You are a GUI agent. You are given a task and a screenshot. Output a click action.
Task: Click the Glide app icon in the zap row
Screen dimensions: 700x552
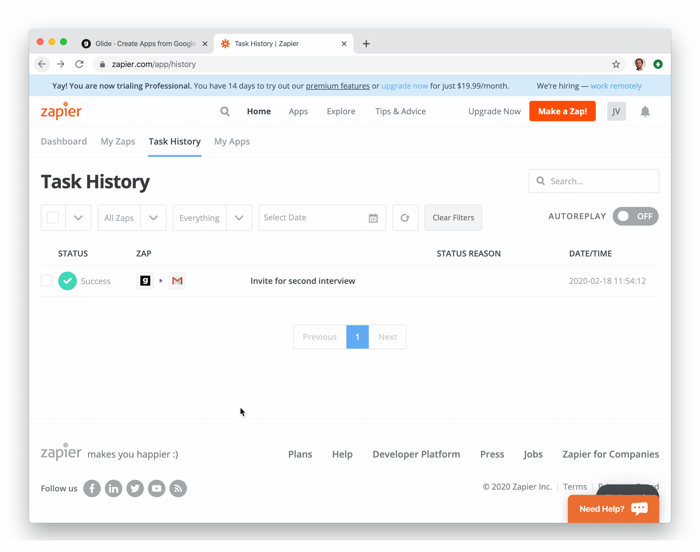point(145,281)
